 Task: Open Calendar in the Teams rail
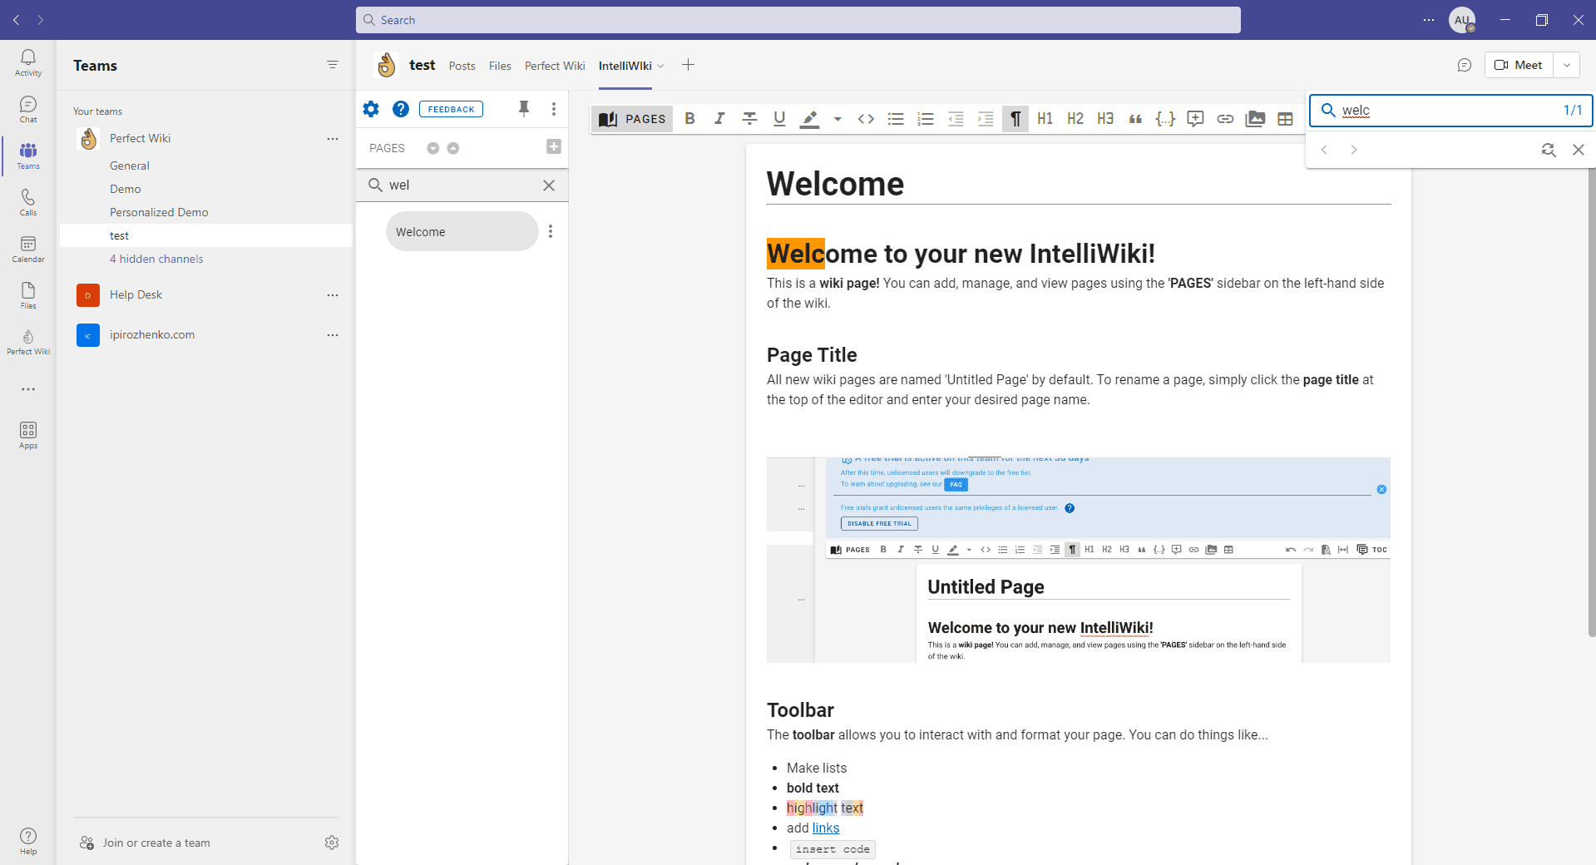(x=28, y=249)
